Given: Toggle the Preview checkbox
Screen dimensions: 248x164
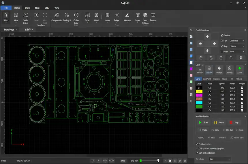Looking at the screenshot, I should (222, 35).
